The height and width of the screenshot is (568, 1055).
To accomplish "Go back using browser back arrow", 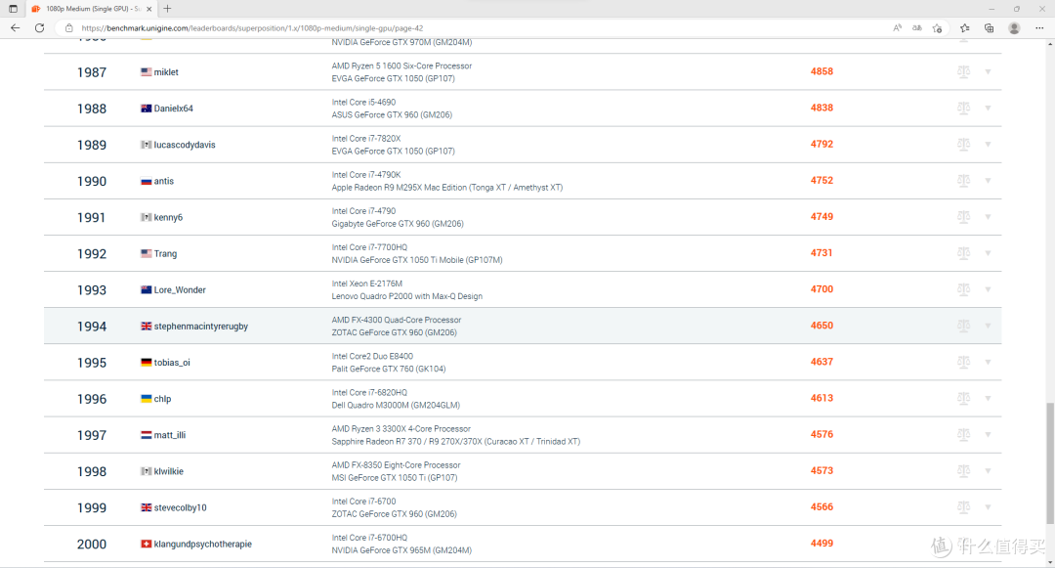I will coord(15,28).
